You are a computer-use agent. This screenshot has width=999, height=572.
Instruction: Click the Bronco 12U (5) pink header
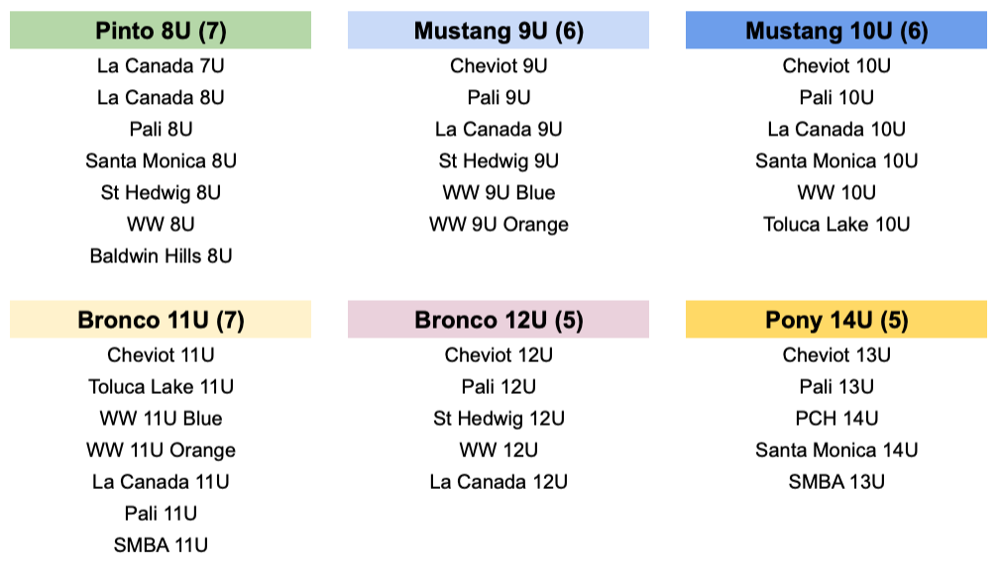coord(499,320)
